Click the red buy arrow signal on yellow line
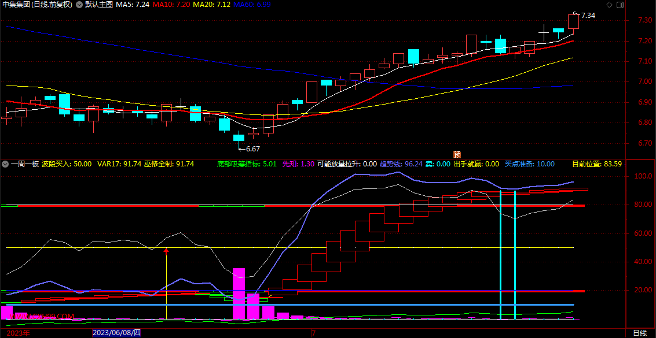This screenshot has height=338, width=656. [167, 251]
